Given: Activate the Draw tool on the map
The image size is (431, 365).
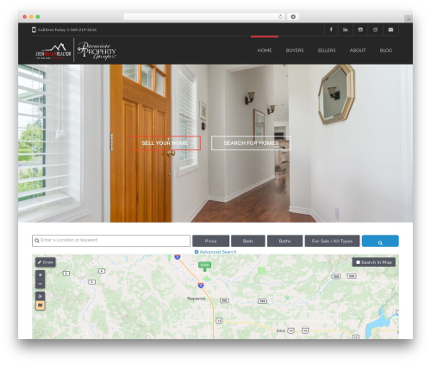Looking at the screenshot, I should coord(46,262).
